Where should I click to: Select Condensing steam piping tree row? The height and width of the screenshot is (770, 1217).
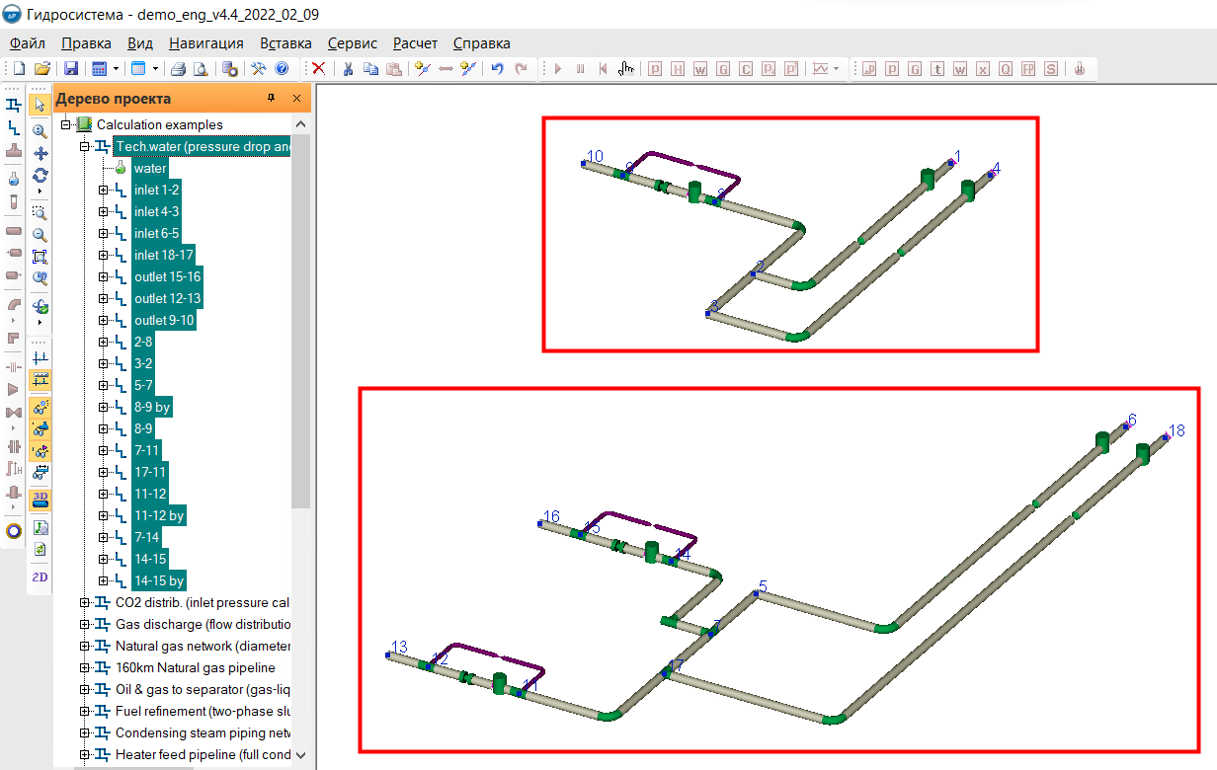coord(203,732)
